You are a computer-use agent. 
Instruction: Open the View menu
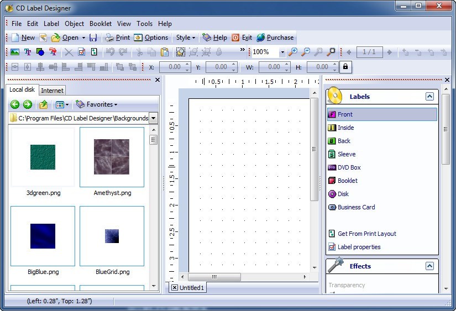pos(124,24)
